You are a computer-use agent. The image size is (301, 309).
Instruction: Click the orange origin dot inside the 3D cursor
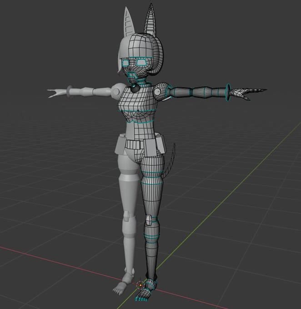coord(140,285)
